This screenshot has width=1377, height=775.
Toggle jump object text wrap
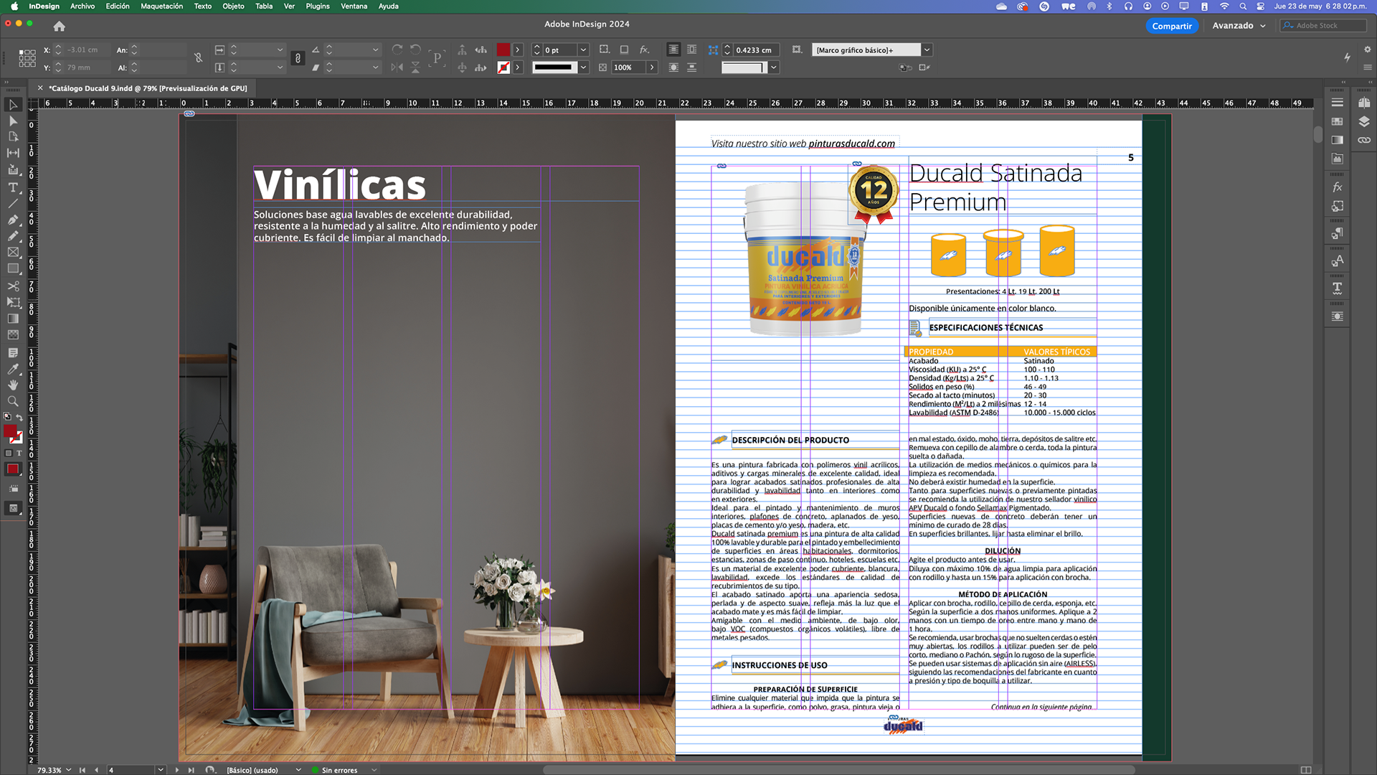(x=691, y=67)
